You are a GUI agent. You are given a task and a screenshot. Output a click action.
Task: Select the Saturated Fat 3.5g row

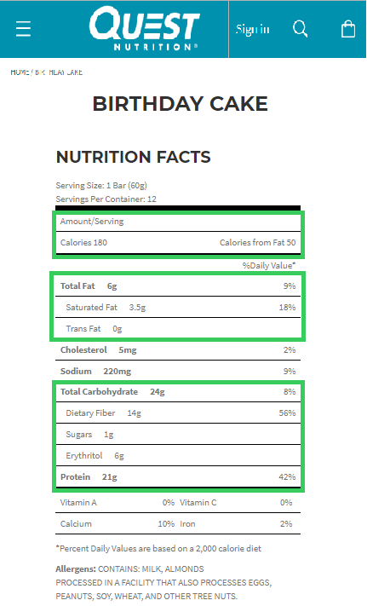point(178,307)
